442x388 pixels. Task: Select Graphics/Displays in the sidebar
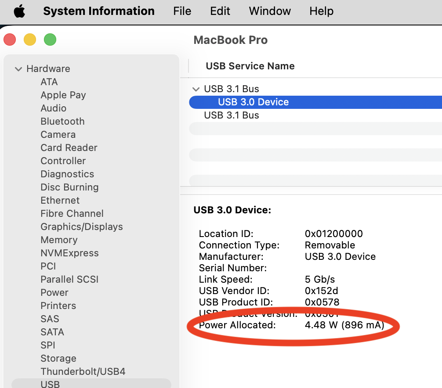click(82, 226)
